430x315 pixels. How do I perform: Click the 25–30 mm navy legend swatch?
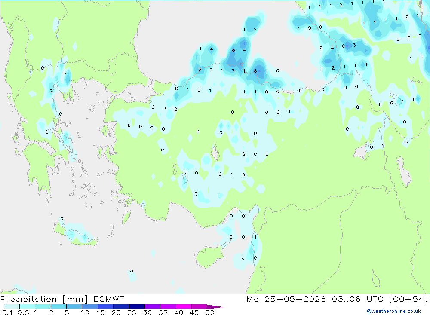[x=137, y=306]
